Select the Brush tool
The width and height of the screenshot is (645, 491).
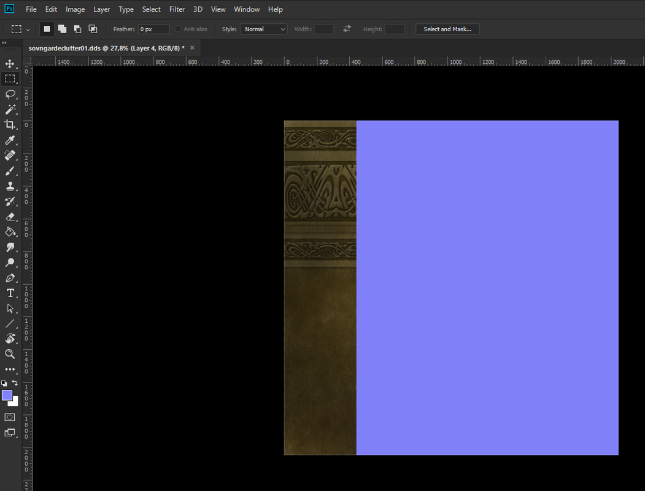[x=10, y=171]
